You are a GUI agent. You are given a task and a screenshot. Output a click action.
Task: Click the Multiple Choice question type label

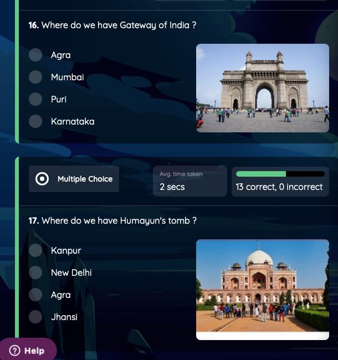click(85, 179)
